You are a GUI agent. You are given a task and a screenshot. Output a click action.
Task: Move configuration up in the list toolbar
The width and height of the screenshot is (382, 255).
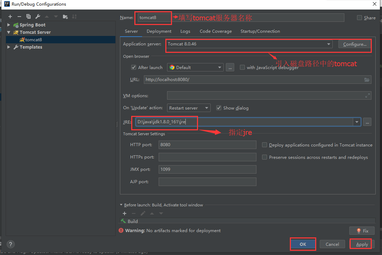[47, 17]
